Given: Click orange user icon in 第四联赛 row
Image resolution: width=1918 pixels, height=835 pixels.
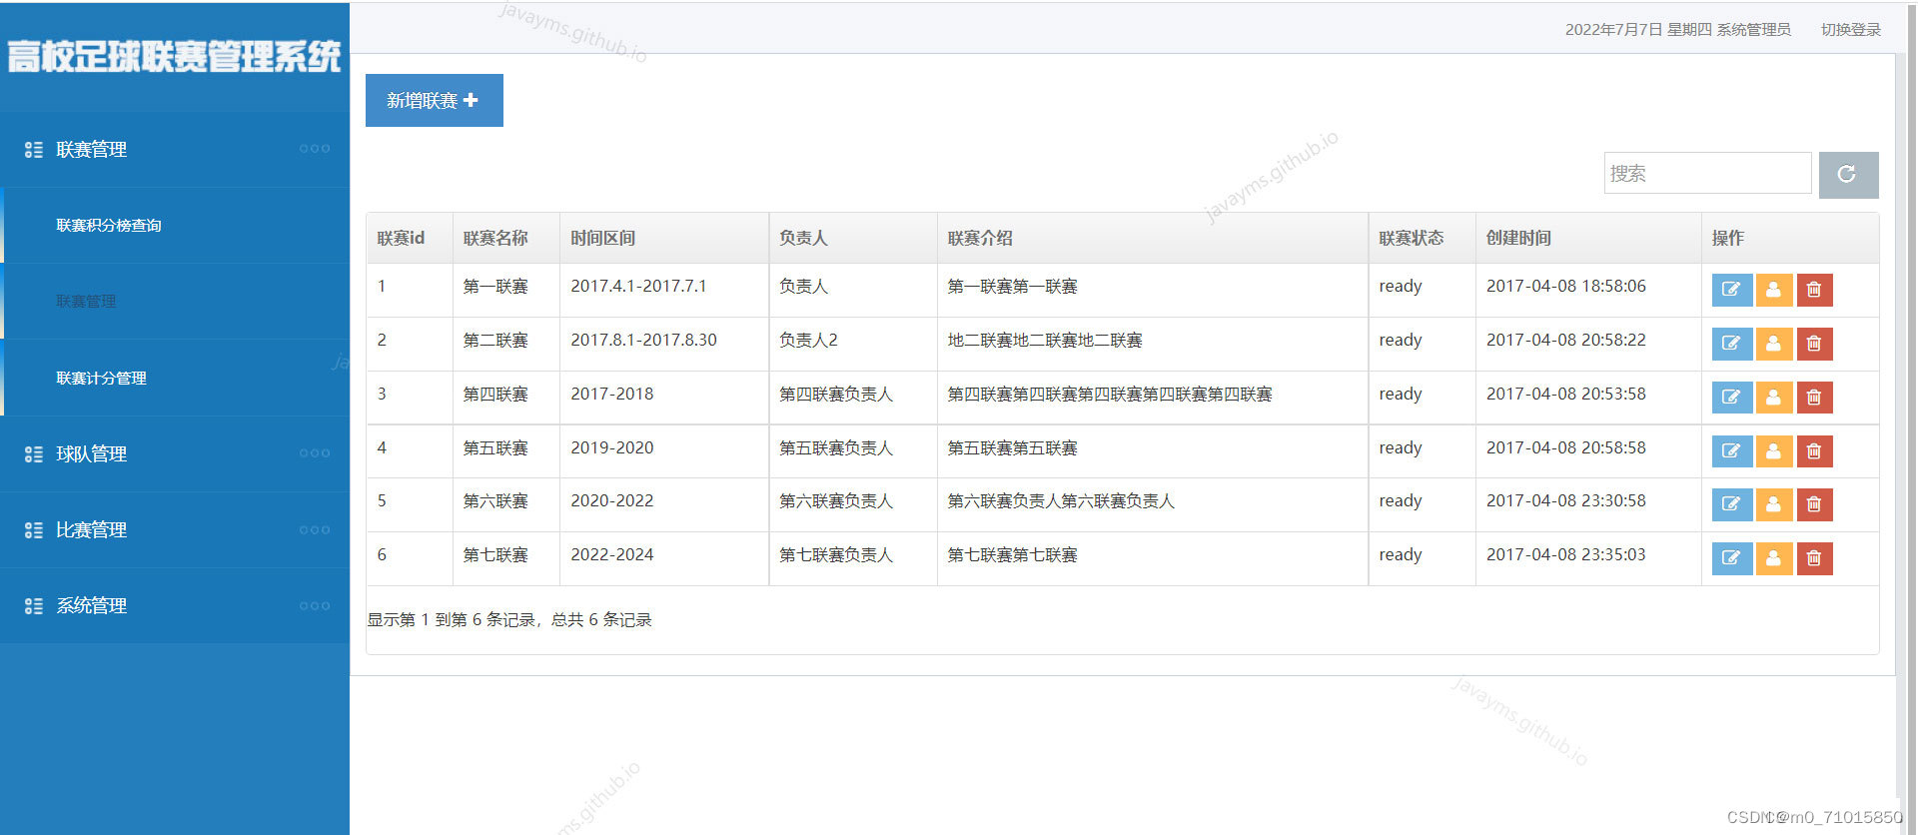Looking at the screenshot, I should click(x=1773, y=398).
